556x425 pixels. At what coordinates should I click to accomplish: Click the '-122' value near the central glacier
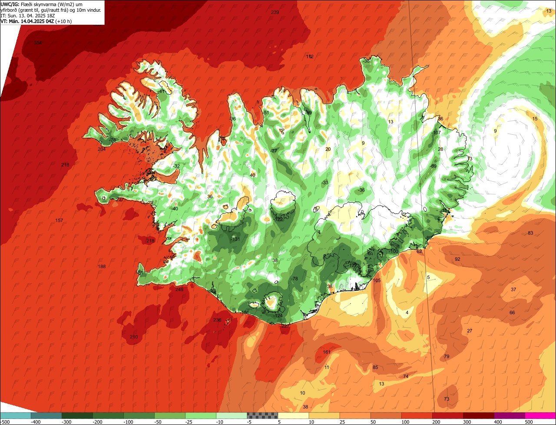tap(278, 219)
